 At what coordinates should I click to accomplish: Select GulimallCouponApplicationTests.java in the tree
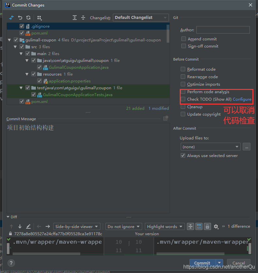point(78,95)
